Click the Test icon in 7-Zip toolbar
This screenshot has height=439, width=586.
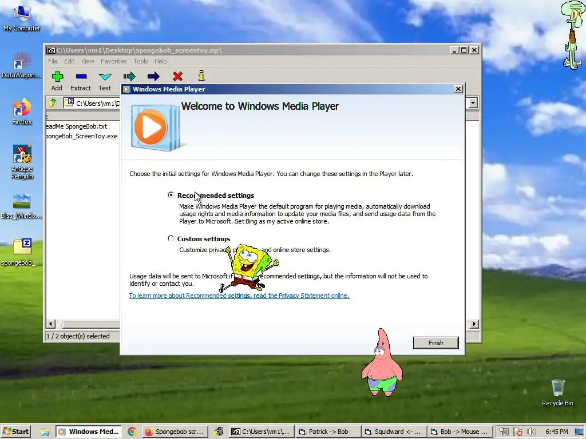pos(105,77)
